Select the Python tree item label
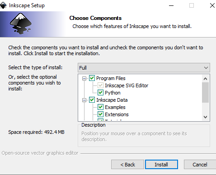 point(113,93)
